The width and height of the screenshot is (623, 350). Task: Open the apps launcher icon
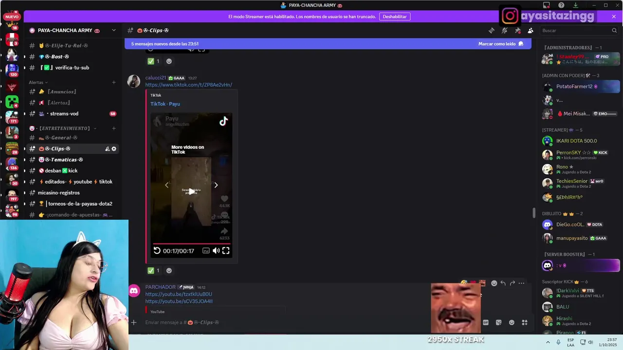(x=525, y=322)
